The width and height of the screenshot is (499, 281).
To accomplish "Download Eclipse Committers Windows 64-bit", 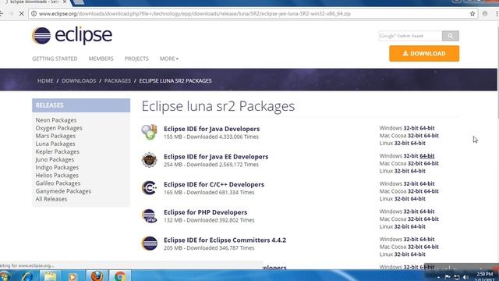I will pyautogui.click(x=427, y=240).
